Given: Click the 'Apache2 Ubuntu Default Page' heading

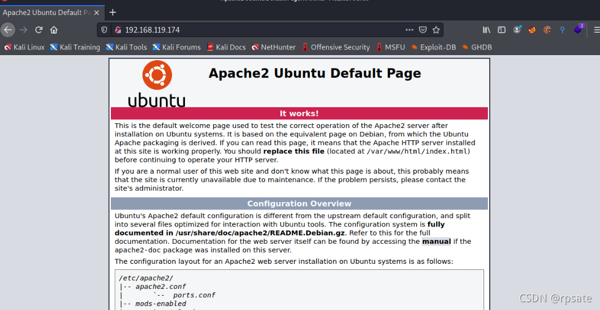Looking at the screenshot, I should 315,73.
